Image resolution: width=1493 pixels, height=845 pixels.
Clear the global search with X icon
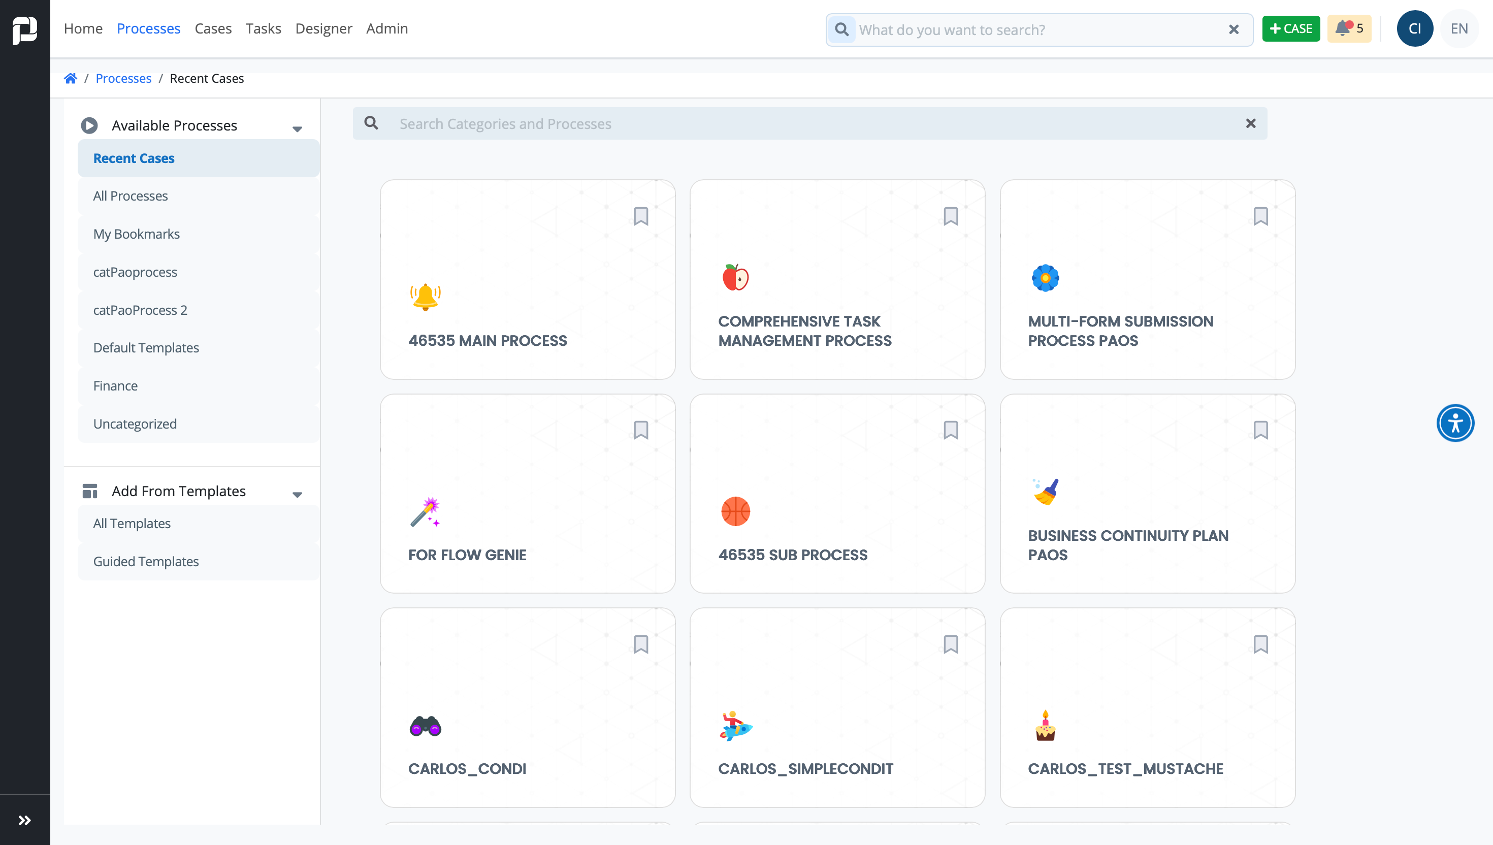coord(1234,29)
